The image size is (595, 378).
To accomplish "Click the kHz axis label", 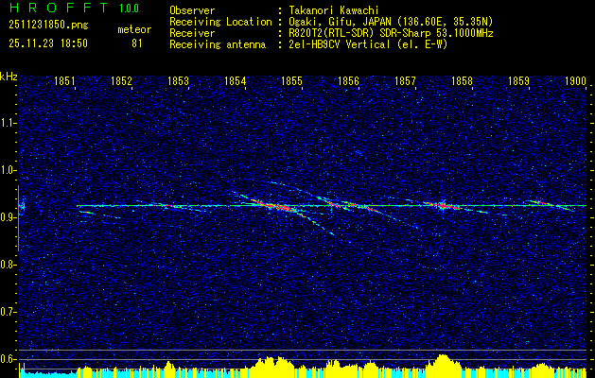I will (x=9, y=77).
